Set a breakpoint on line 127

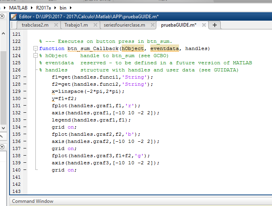(x=25, y=77)
